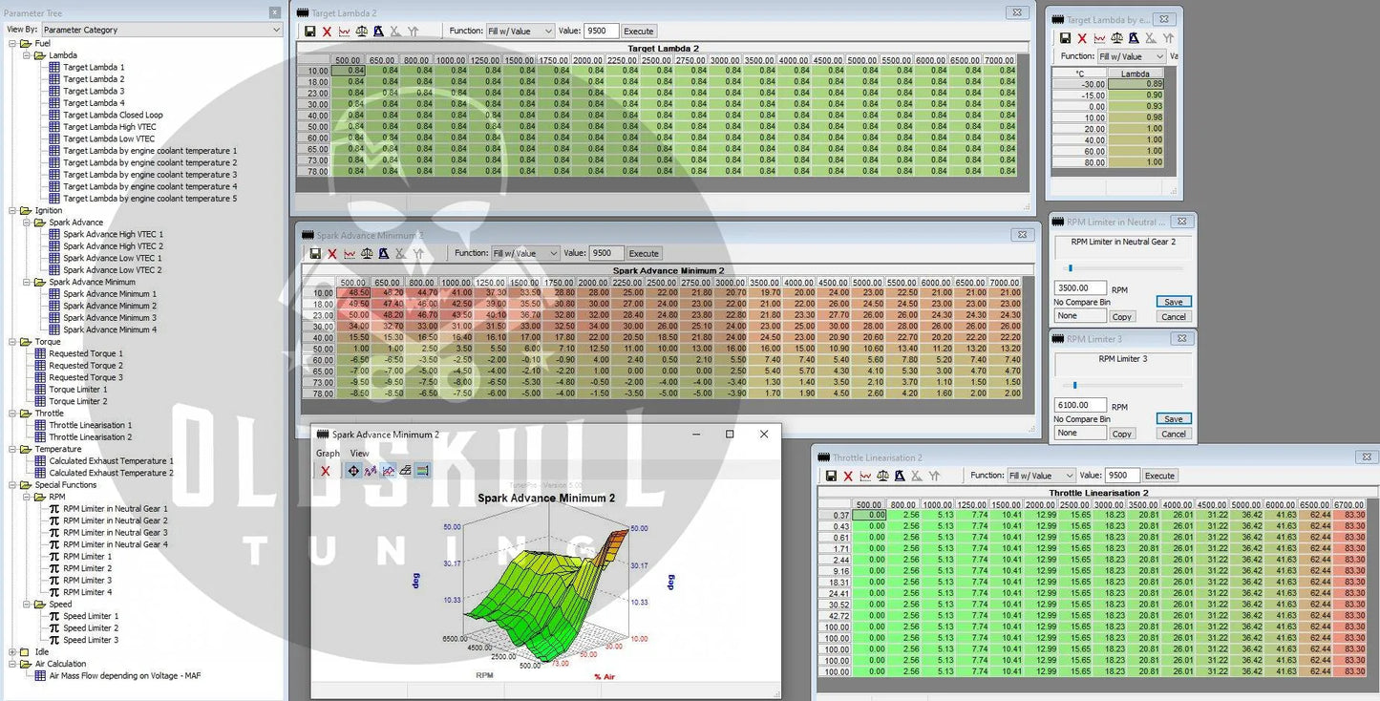This screenshot has width=1380, height=701.
Task: Click the Value field in Throttle Linearisation 2
Action: pos(1121,476)
